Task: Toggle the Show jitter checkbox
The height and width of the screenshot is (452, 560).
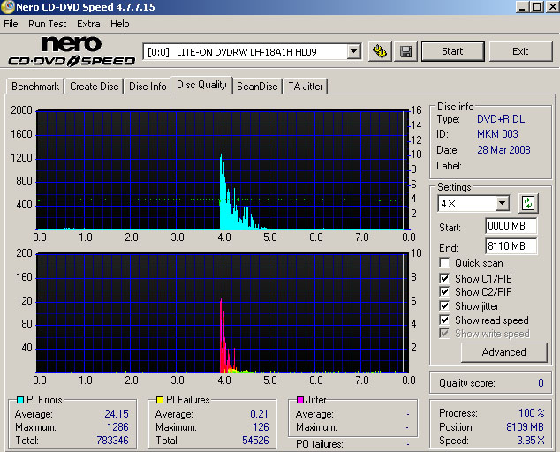Action: click(445, 306)
